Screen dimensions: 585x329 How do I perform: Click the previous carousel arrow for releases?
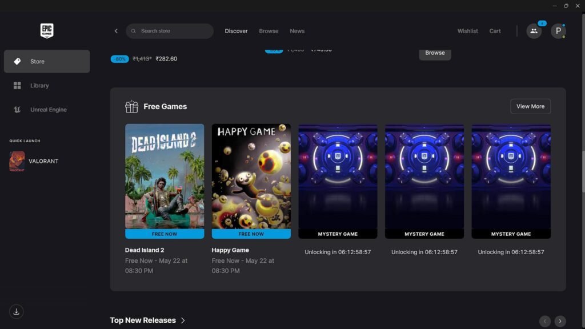click(544, 321)
